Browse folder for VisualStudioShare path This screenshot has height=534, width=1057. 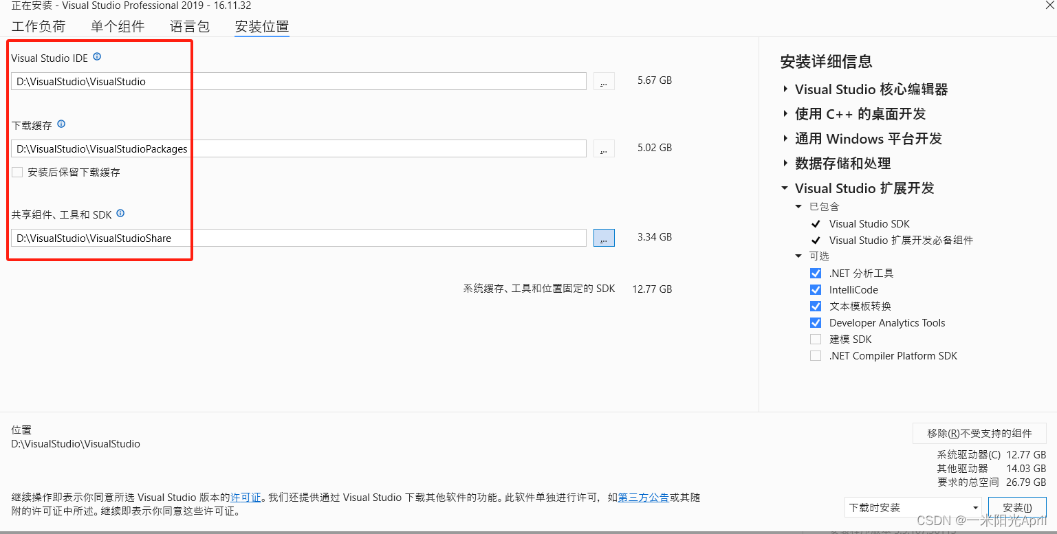coord(604,238)
